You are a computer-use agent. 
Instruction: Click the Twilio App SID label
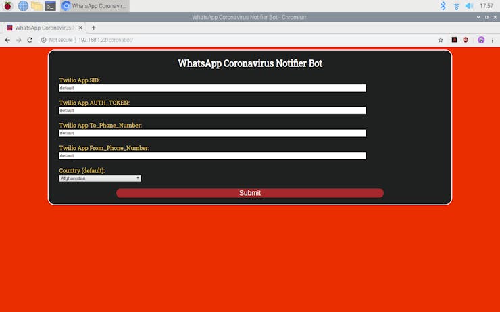coord(80,80)
